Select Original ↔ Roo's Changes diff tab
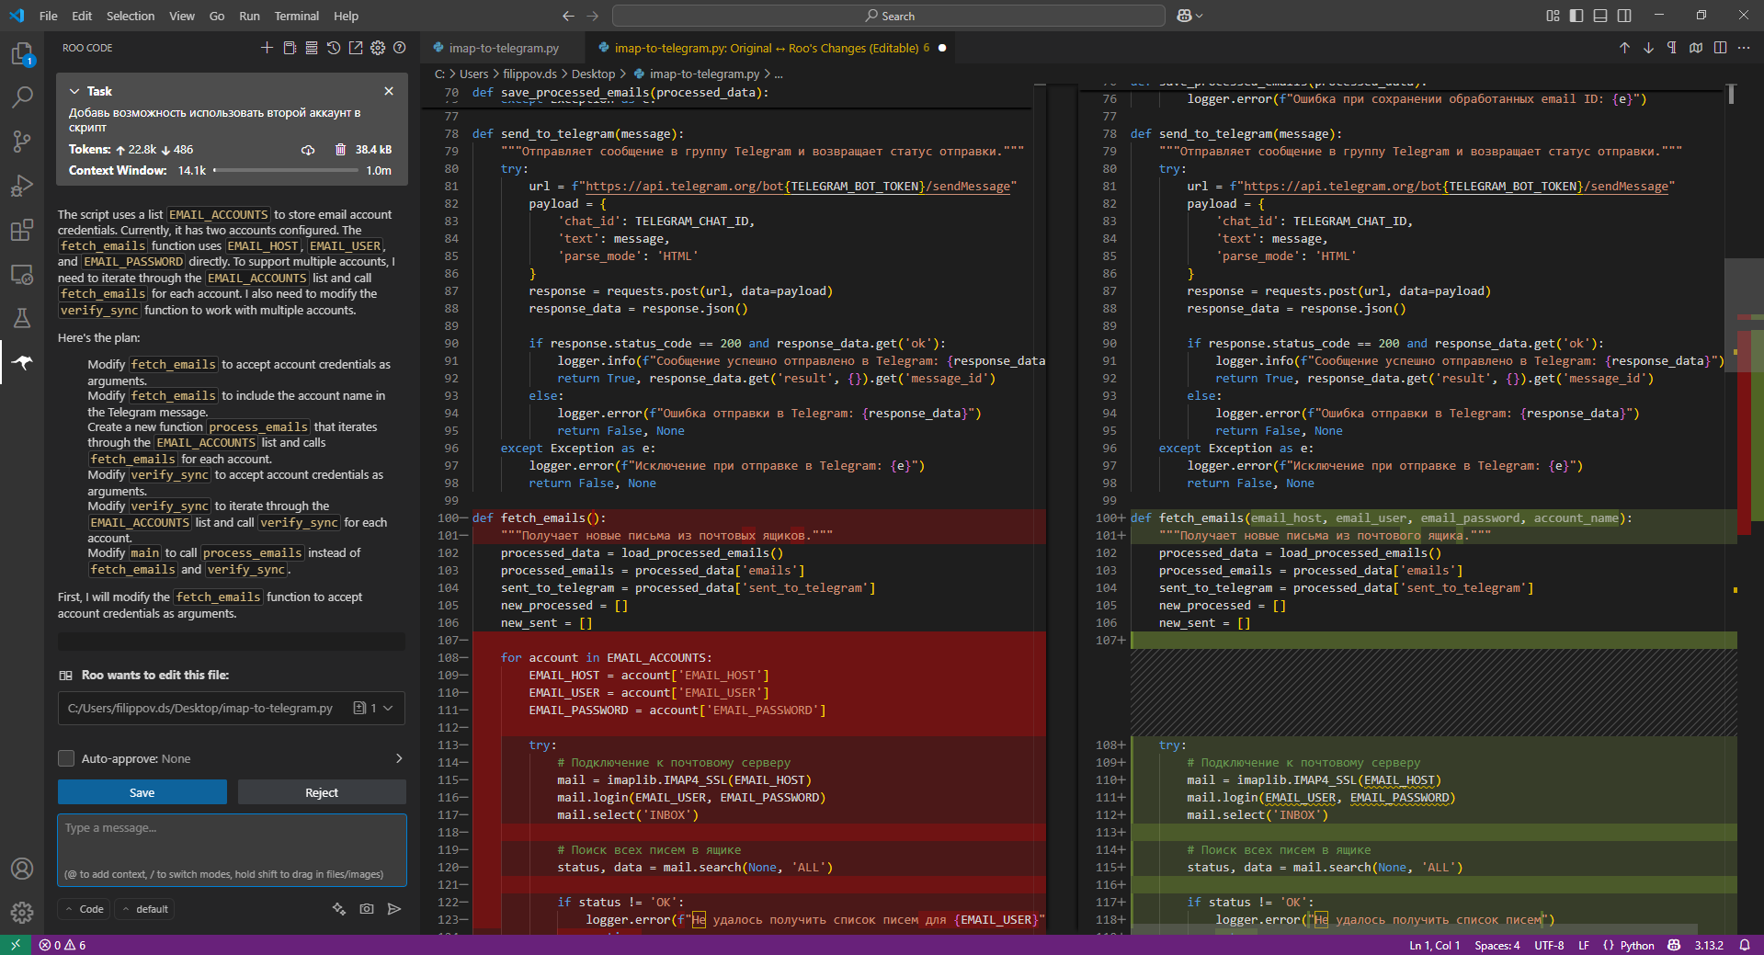Viewport: 1764px width, 955px height. 772,48
